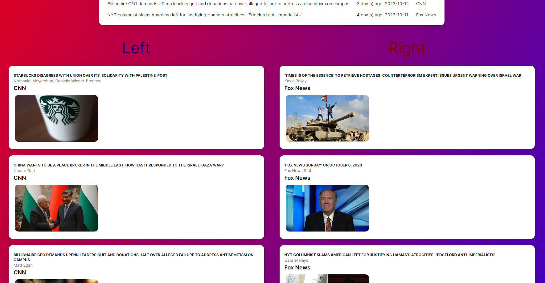Click the author name Gabriel Hays

296,260
